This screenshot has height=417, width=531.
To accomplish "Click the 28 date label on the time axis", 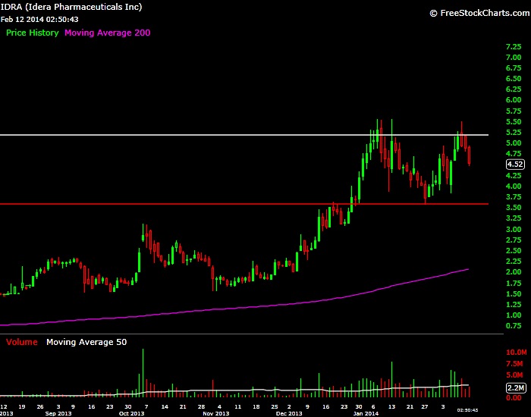I will [201, 406].
